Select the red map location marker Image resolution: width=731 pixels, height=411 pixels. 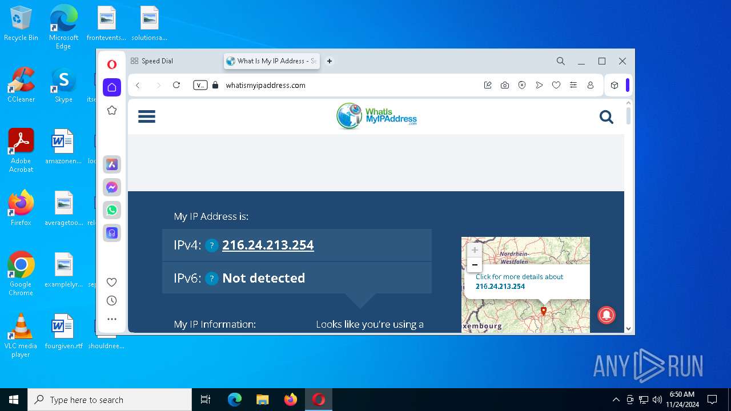click(544, 311)
